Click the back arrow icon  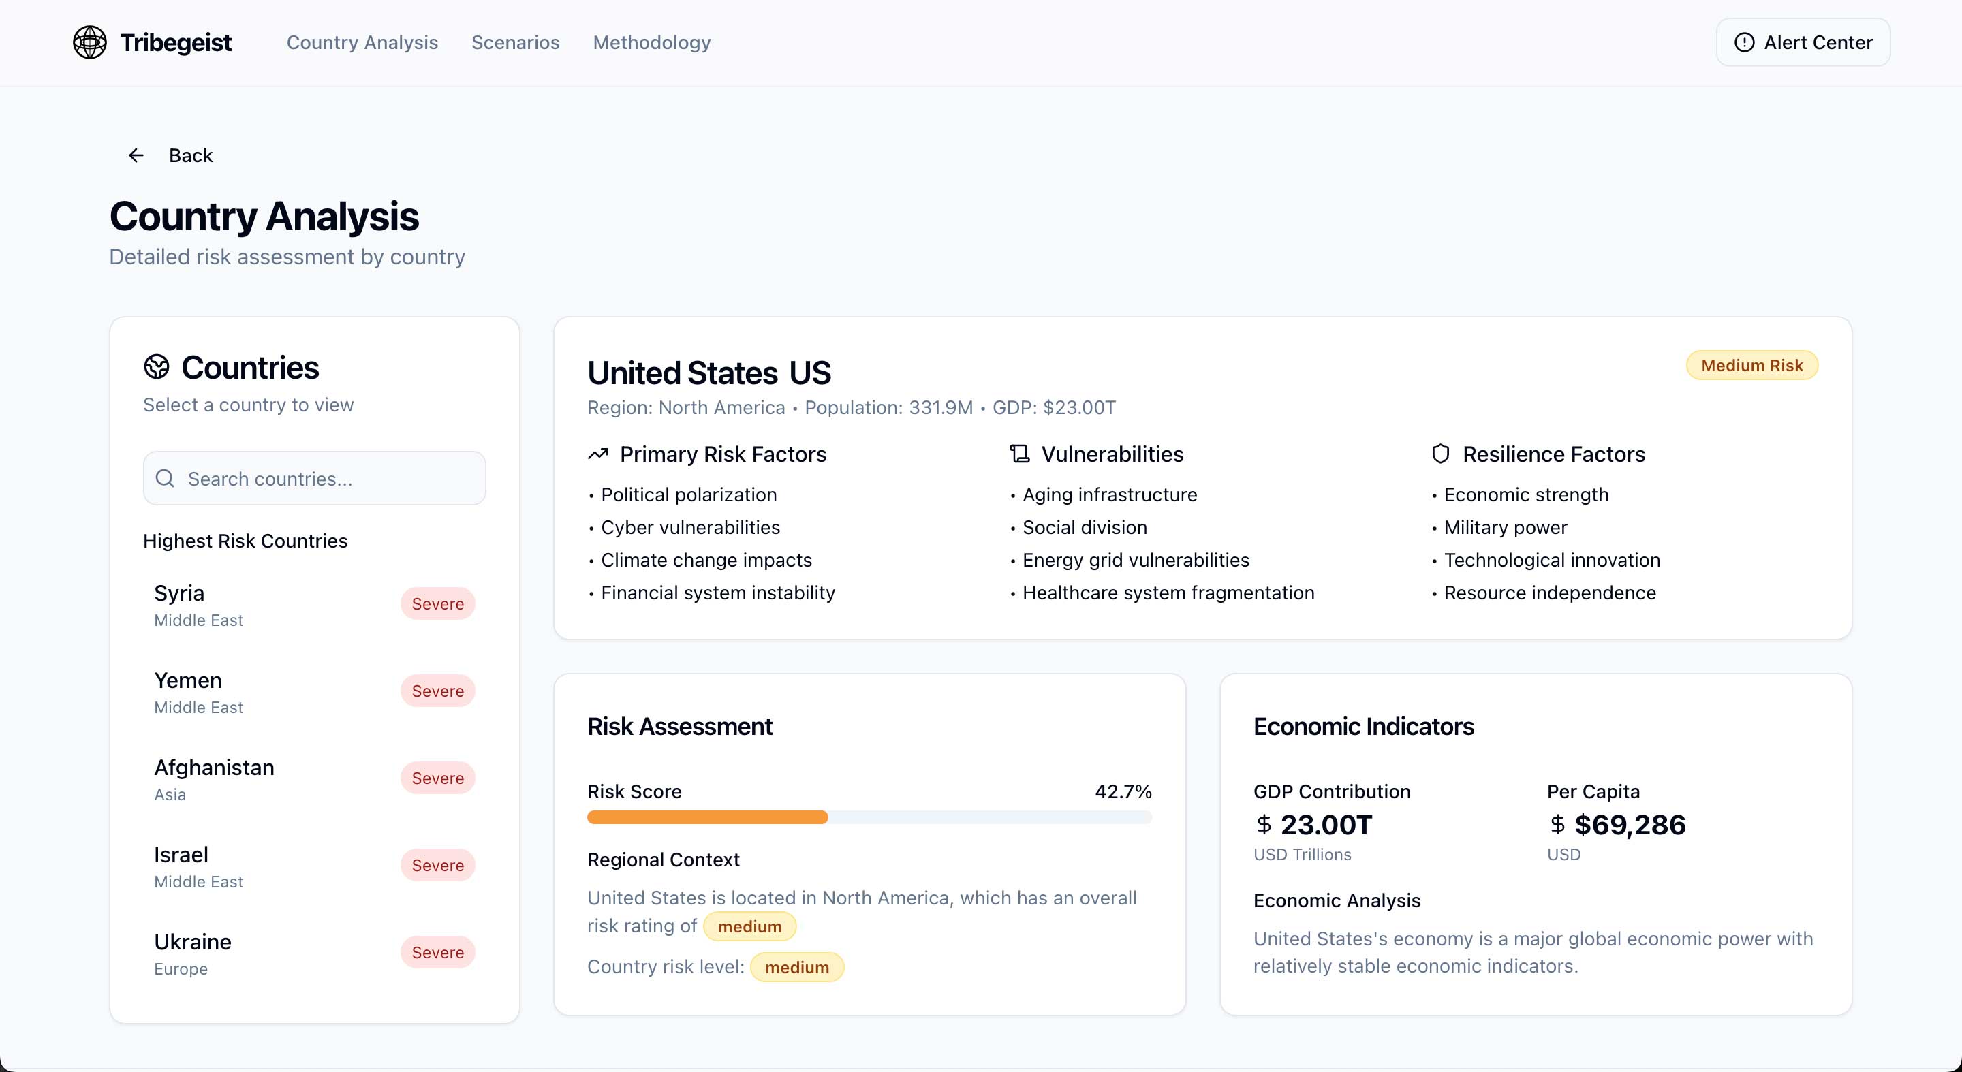click(136, 155)
